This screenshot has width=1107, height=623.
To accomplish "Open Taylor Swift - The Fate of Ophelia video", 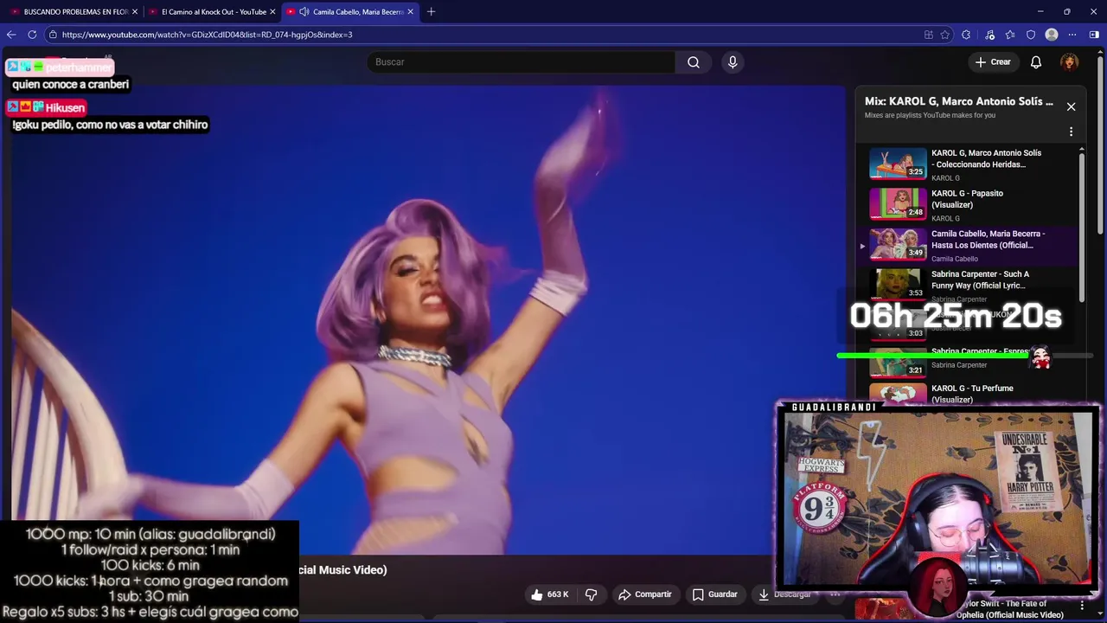I will click(x=1009, y=609).
